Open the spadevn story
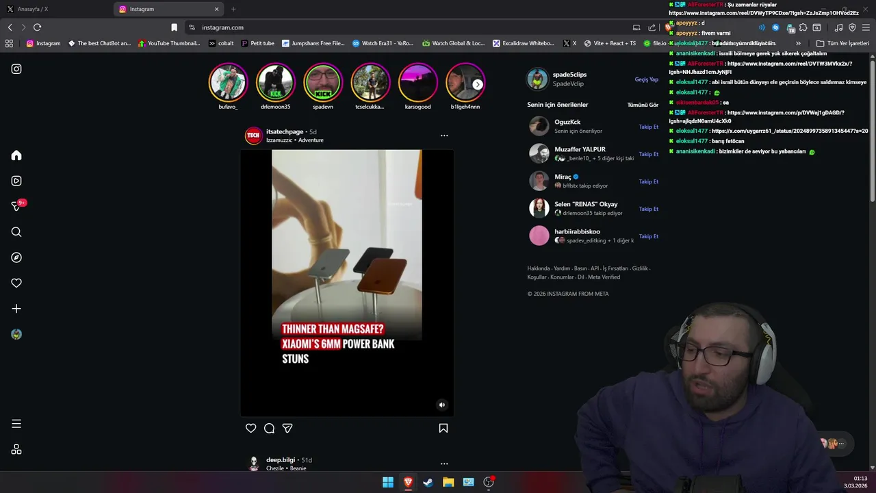The width and height of the screenshot is (876, 493). click(323, 82)
